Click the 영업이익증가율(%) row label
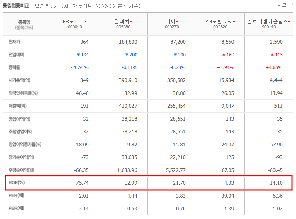The height and width of the screenshot is (219, 296). coord(25,145)
